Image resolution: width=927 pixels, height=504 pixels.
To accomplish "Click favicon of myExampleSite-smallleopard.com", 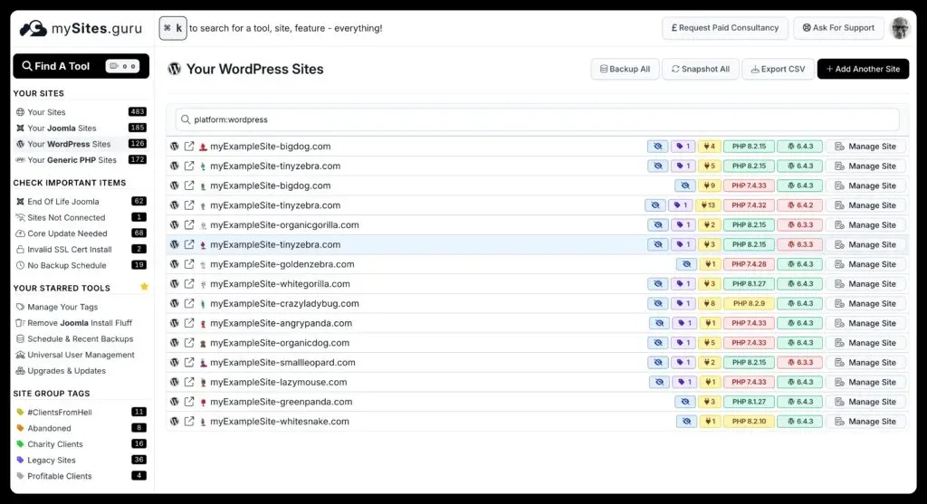I will click(x=203, y=363).
